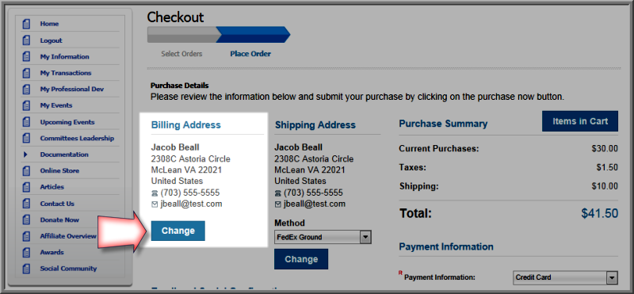The height and width of the screenshot is (294, 634).
Task: Click the icon beside My Transactions
Action: pyautogui.click(x=27, y=73)
